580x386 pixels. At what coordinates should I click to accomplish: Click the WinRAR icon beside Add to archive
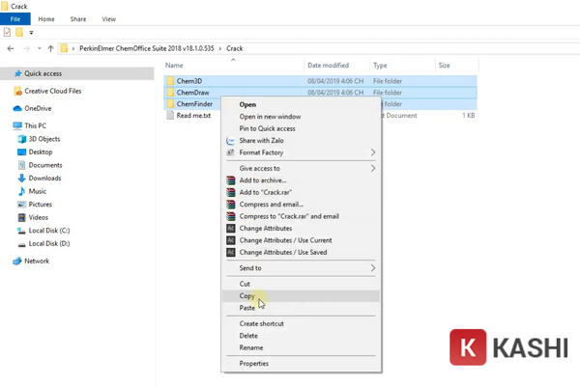point(231,180)
